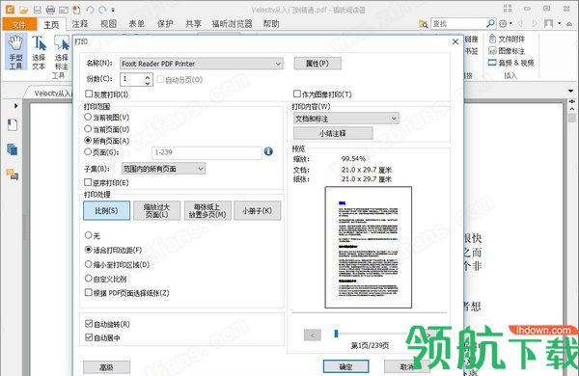Select pages range radio (页面)

click(x=88, y=151)
